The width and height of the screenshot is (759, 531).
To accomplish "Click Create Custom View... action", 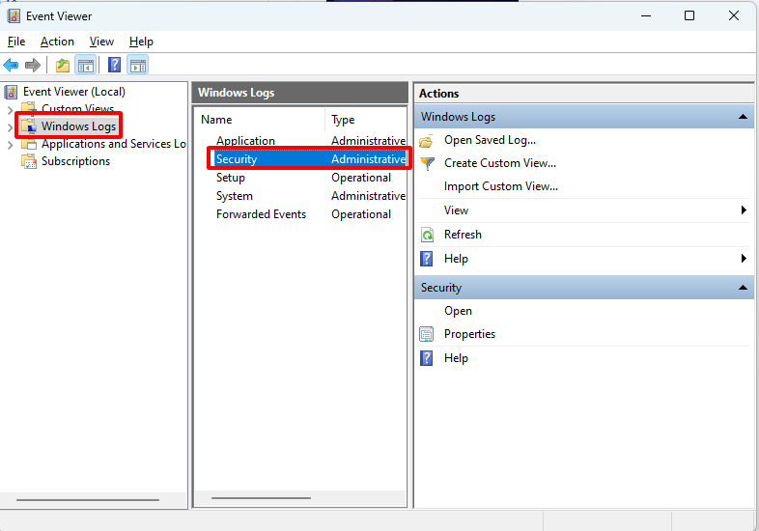I will pos(500,163).
